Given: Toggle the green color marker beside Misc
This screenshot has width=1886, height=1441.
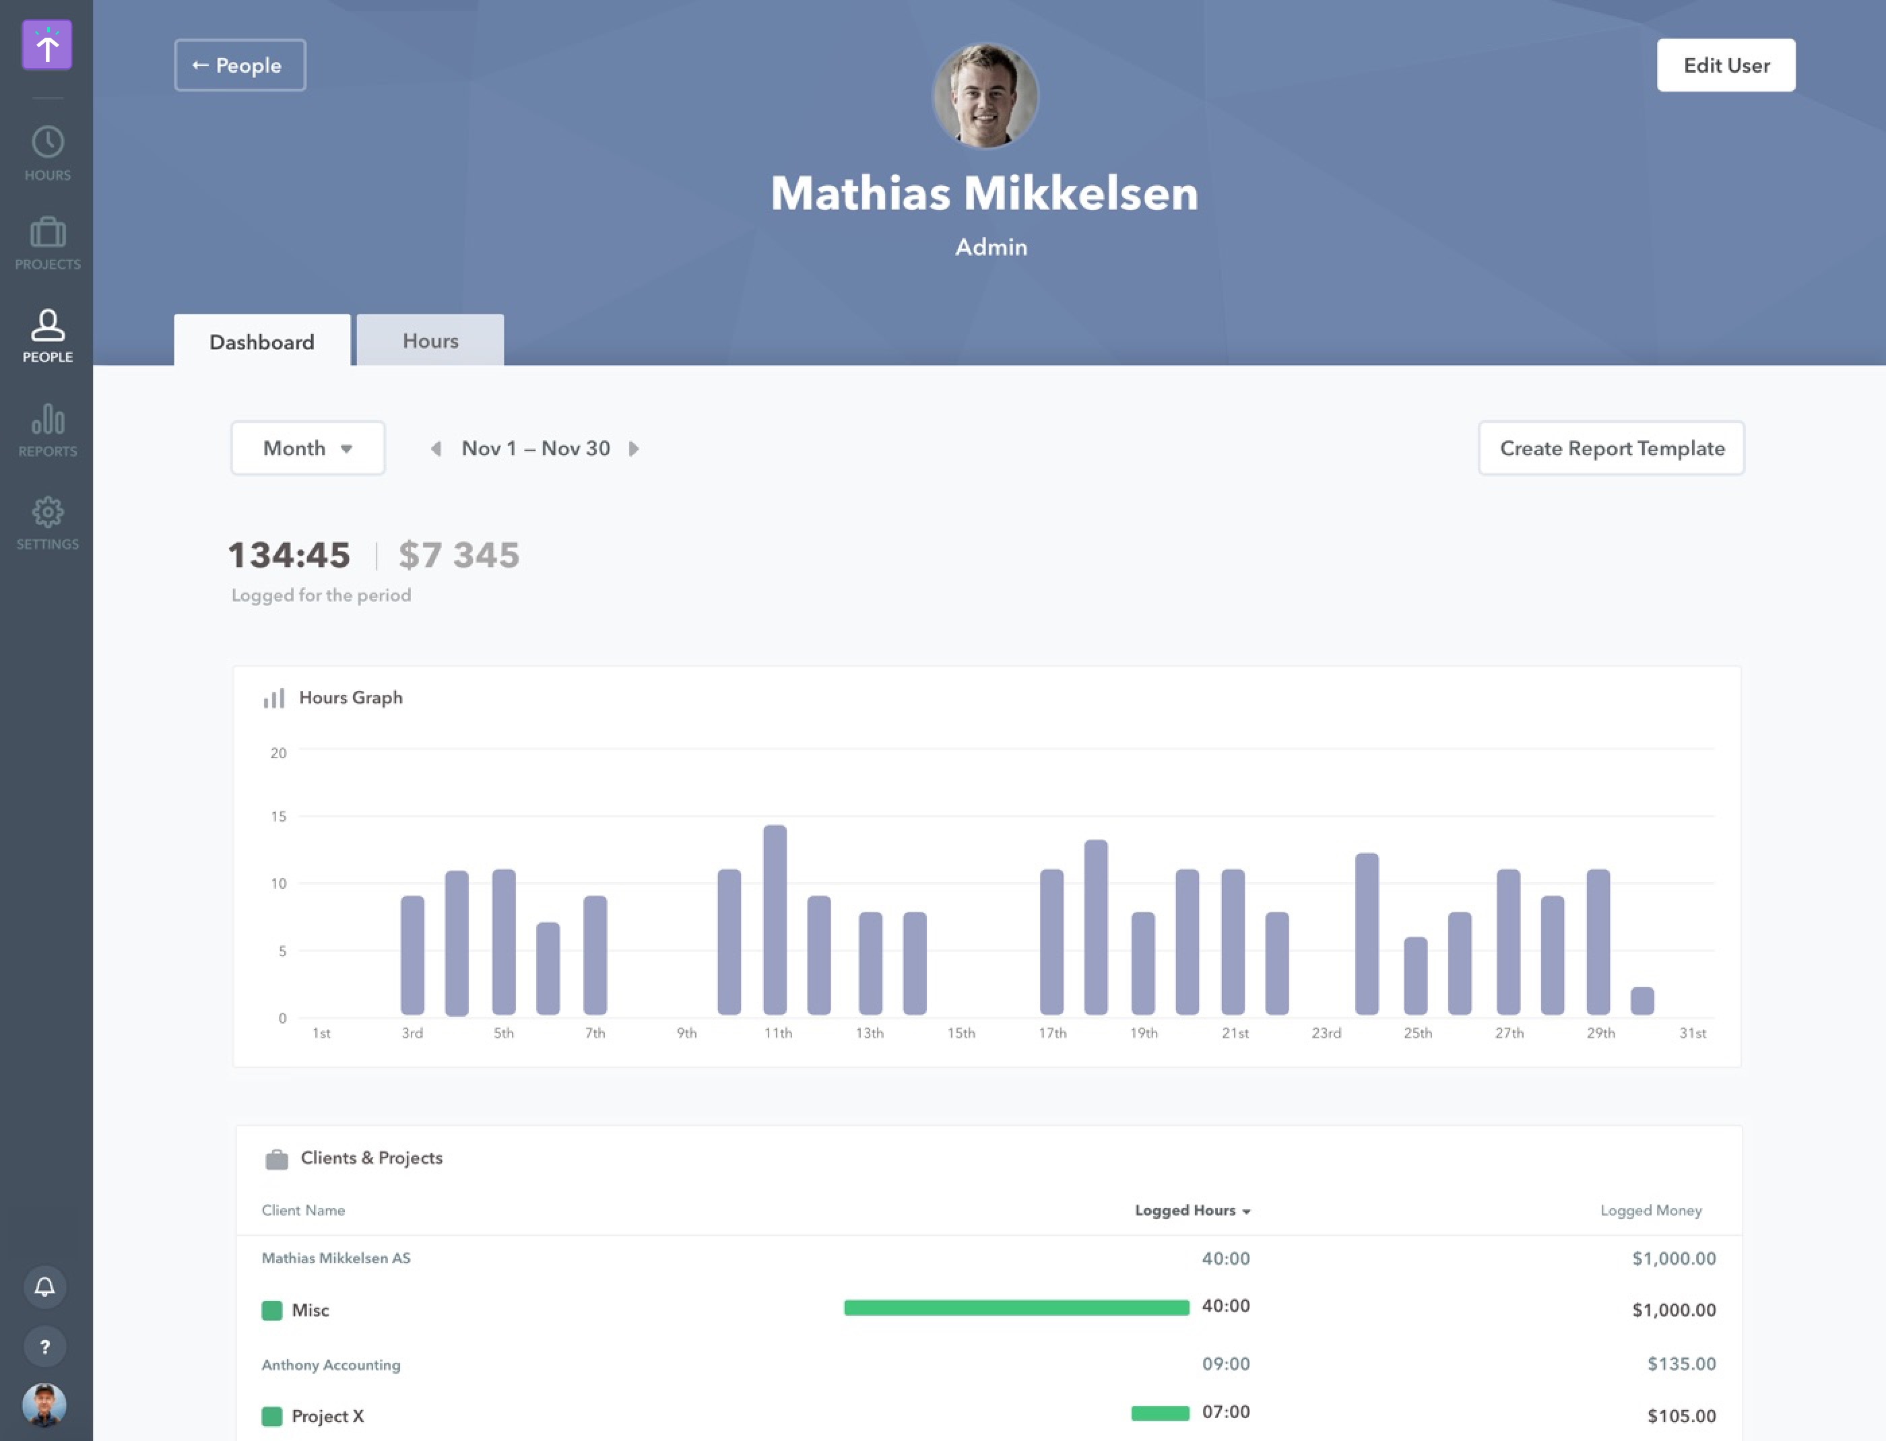Looking at the screenshot, I should tap(271, 1310).
